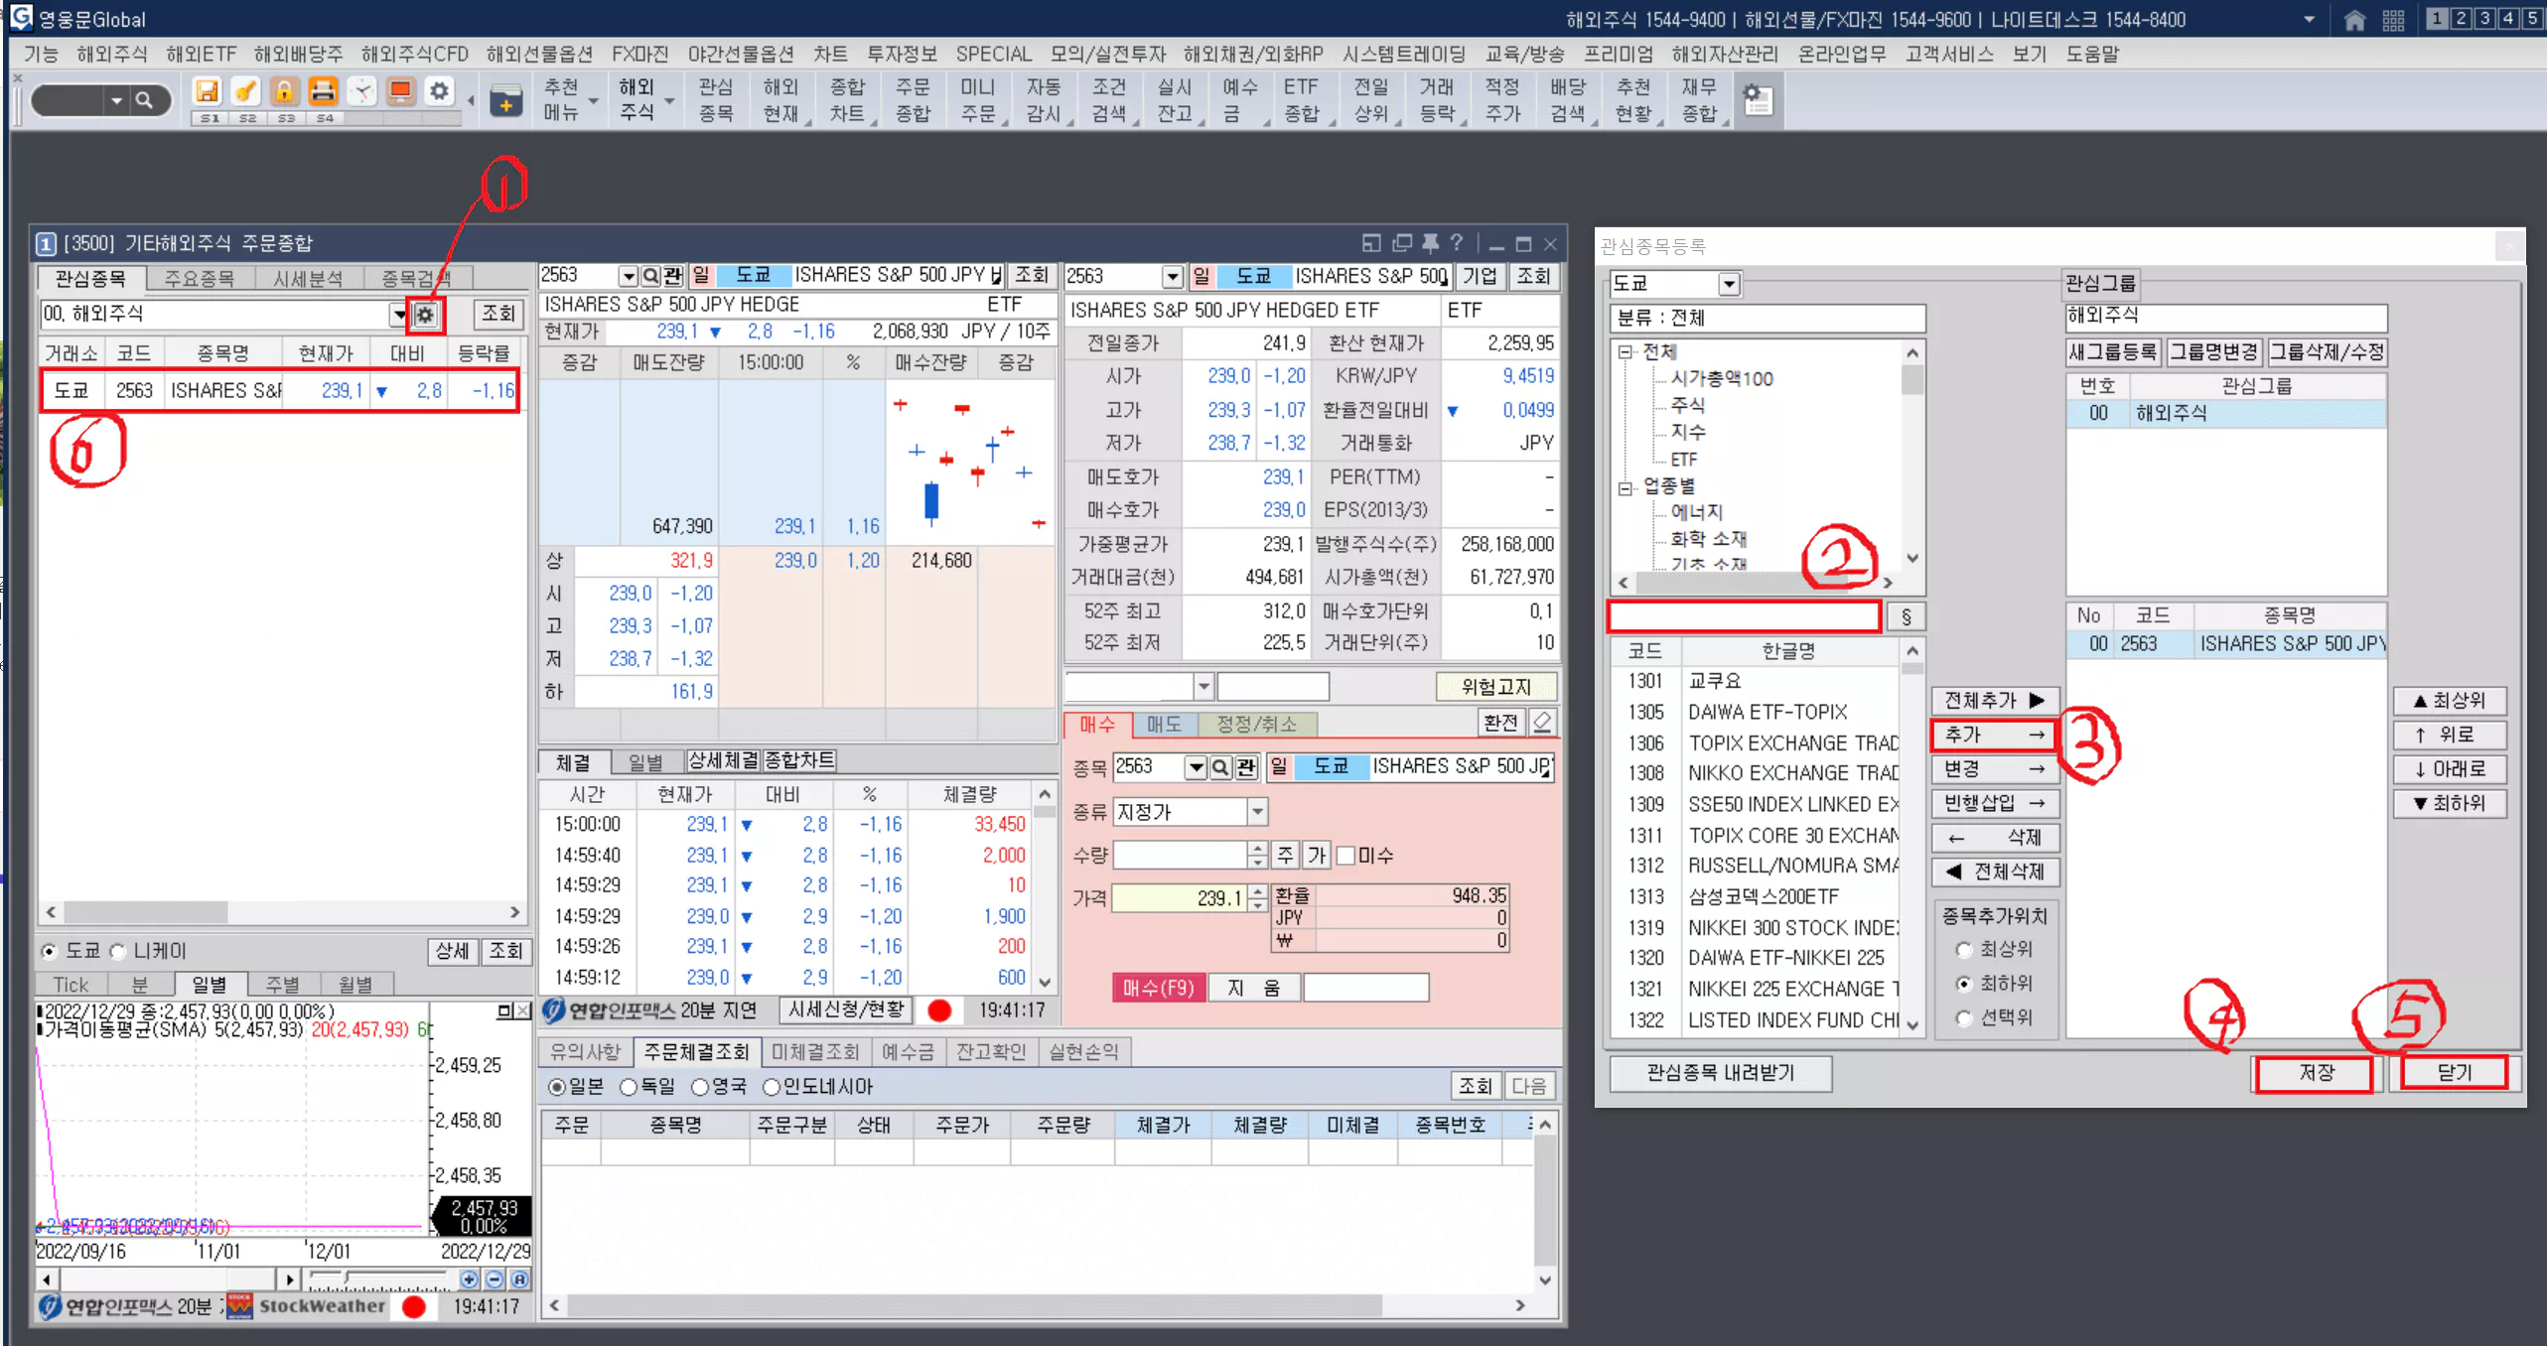Click the 관 button in the quote panel header
Image resolution: width=2547 pixels, height=1346 pixels.
pyautogui.click(x=673, y=275)
